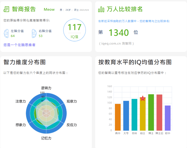This screenshot has height=148, width=187.
Task: Click the yellow 硕士 bar
Action: click(x=143, y=114)
